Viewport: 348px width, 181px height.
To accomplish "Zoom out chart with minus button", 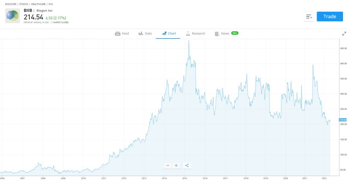I will [168, 166].
